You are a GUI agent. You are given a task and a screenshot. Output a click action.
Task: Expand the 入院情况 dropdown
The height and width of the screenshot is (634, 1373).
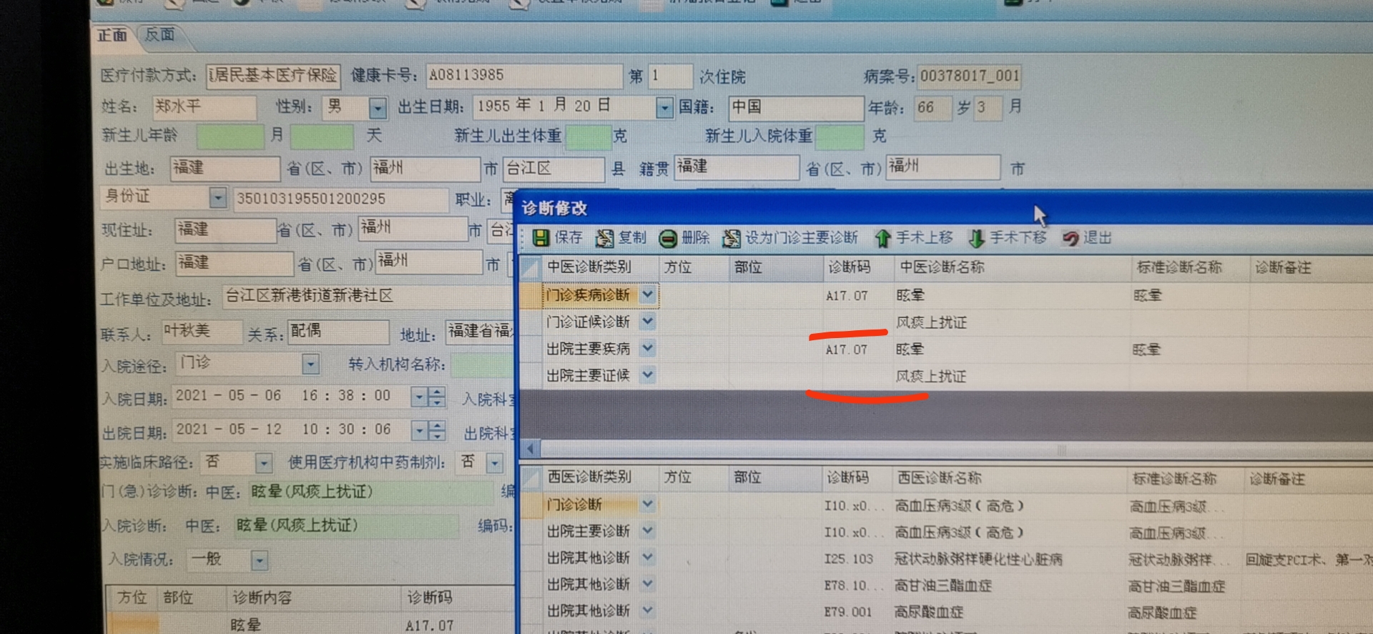tap(260, 560)
